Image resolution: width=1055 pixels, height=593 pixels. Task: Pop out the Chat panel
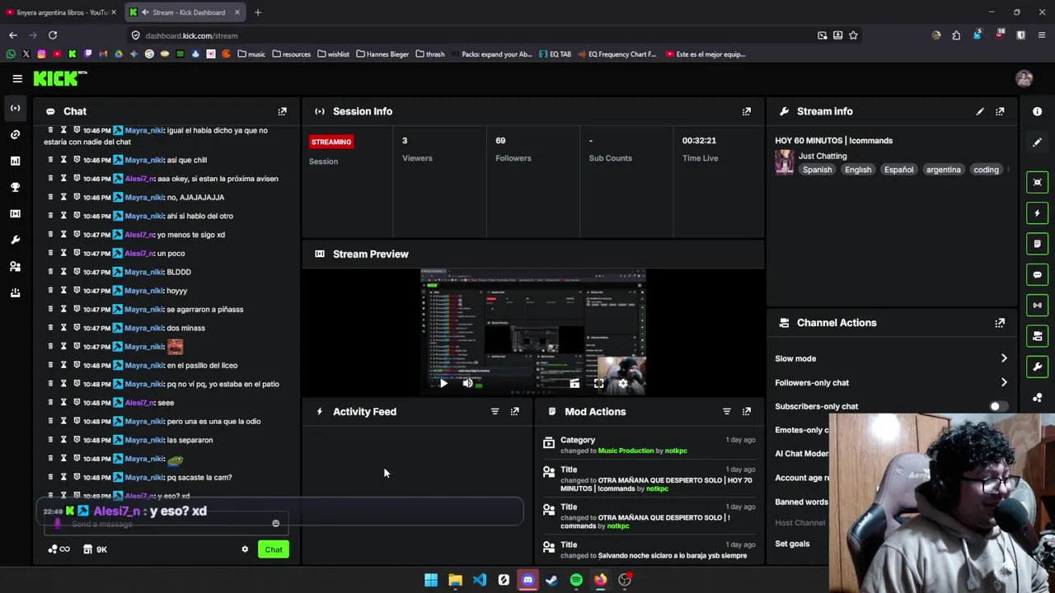click(x=282, y=111)
